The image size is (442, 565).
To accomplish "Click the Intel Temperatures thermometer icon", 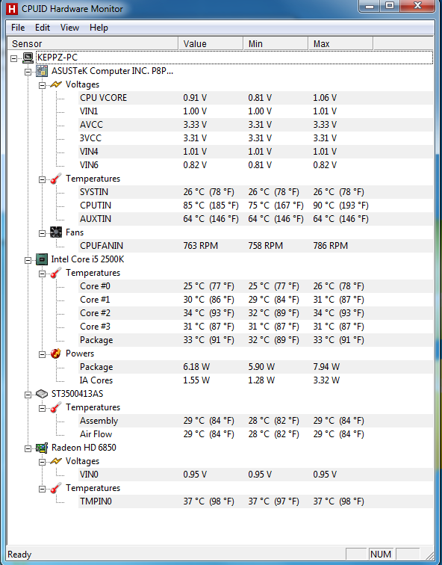I will point(56,273).
